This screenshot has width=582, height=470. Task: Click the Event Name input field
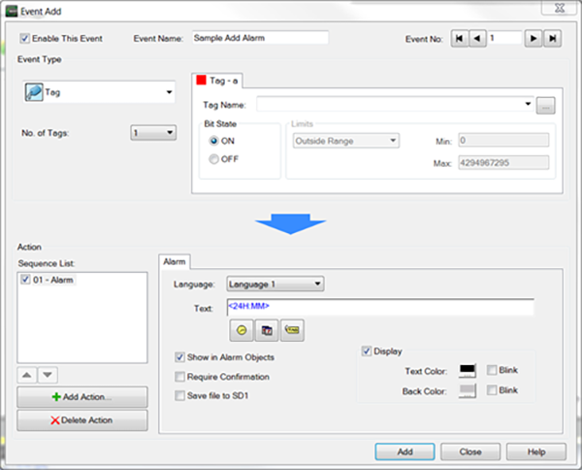260,38
